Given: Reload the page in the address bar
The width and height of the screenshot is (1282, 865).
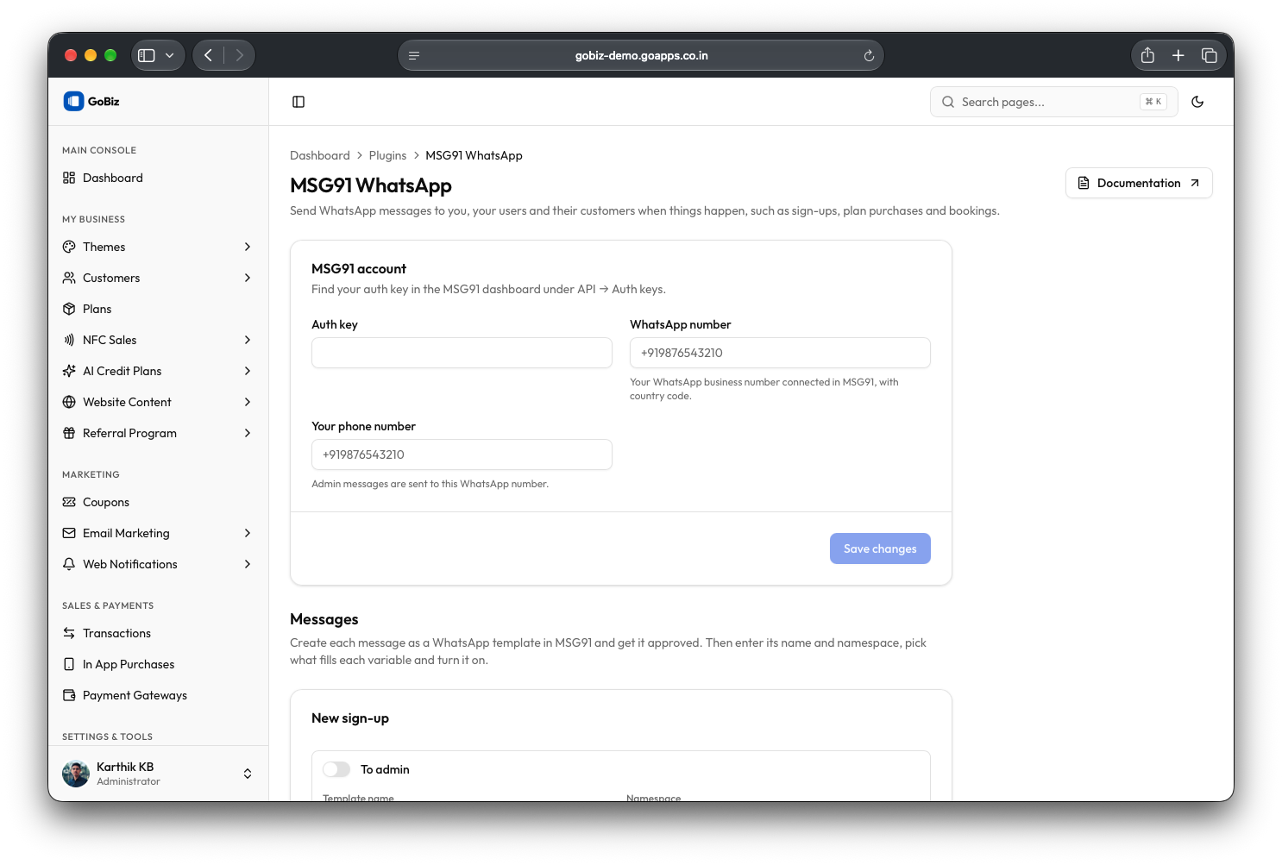Looking at the screenshot, I should (869, 55).
